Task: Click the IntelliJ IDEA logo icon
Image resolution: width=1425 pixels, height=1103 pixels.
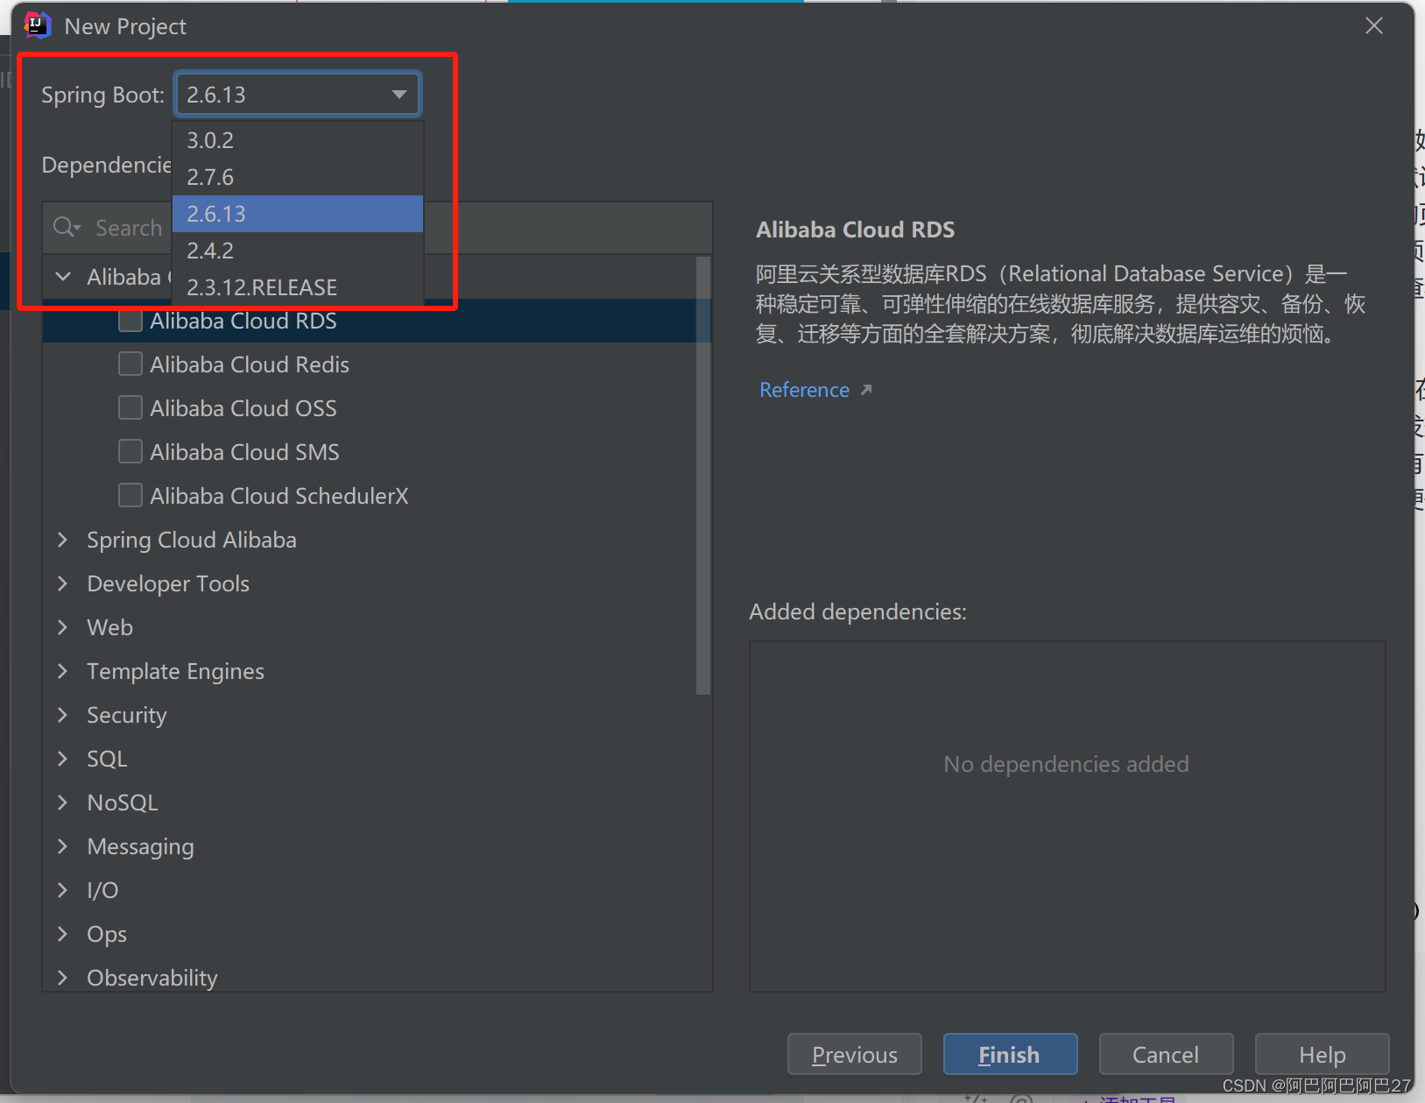Action: 37,26
